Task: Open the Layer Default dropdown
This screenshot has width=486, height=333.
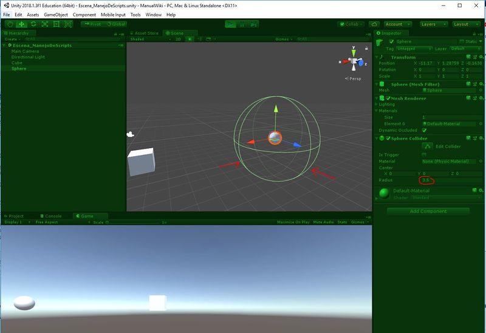Action: tap(465, 49)
